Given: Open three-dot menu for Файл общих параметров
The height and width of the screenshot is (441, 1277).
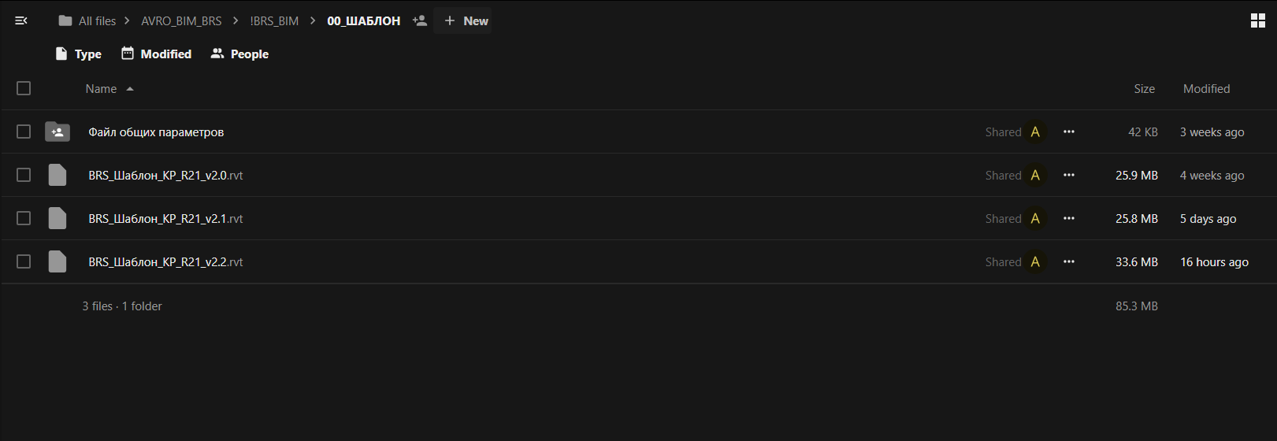Looking at the screenshot, I should [x=1068, y=132].
